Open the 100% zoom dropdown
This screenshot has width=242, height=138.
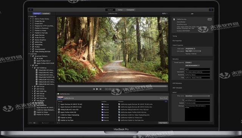click(164, 14)
